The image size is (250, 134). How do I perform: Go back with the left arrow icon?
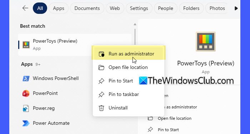pos(25,8)
